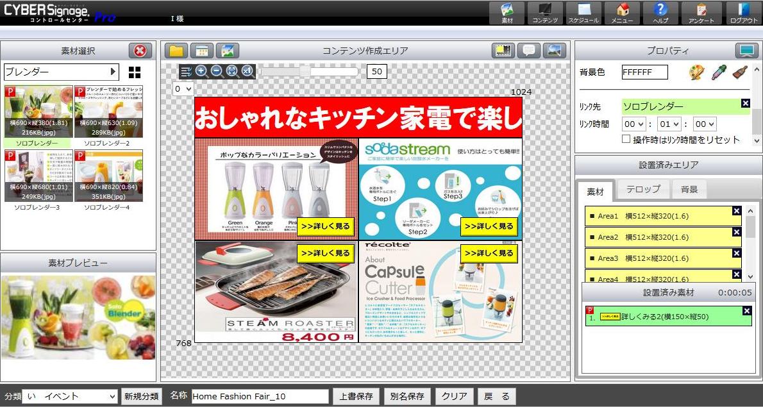Delete Area1 from the placed areas

point(737,211)
